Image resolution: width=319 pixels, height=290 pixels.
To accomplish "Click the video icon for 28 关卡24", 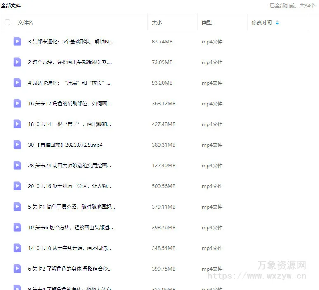I will (x=17, y=165).
